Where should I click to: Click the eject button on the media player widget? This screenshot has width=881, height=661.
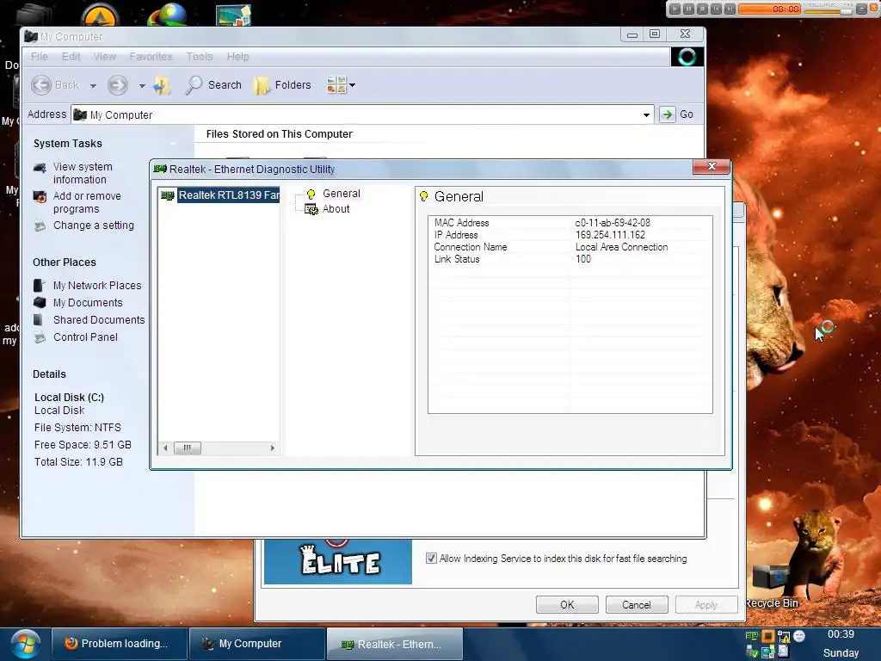[x=861, y=9]
